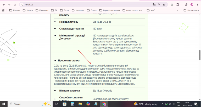
Task: Open File Explorer from the taskbar
Action: 80,104
